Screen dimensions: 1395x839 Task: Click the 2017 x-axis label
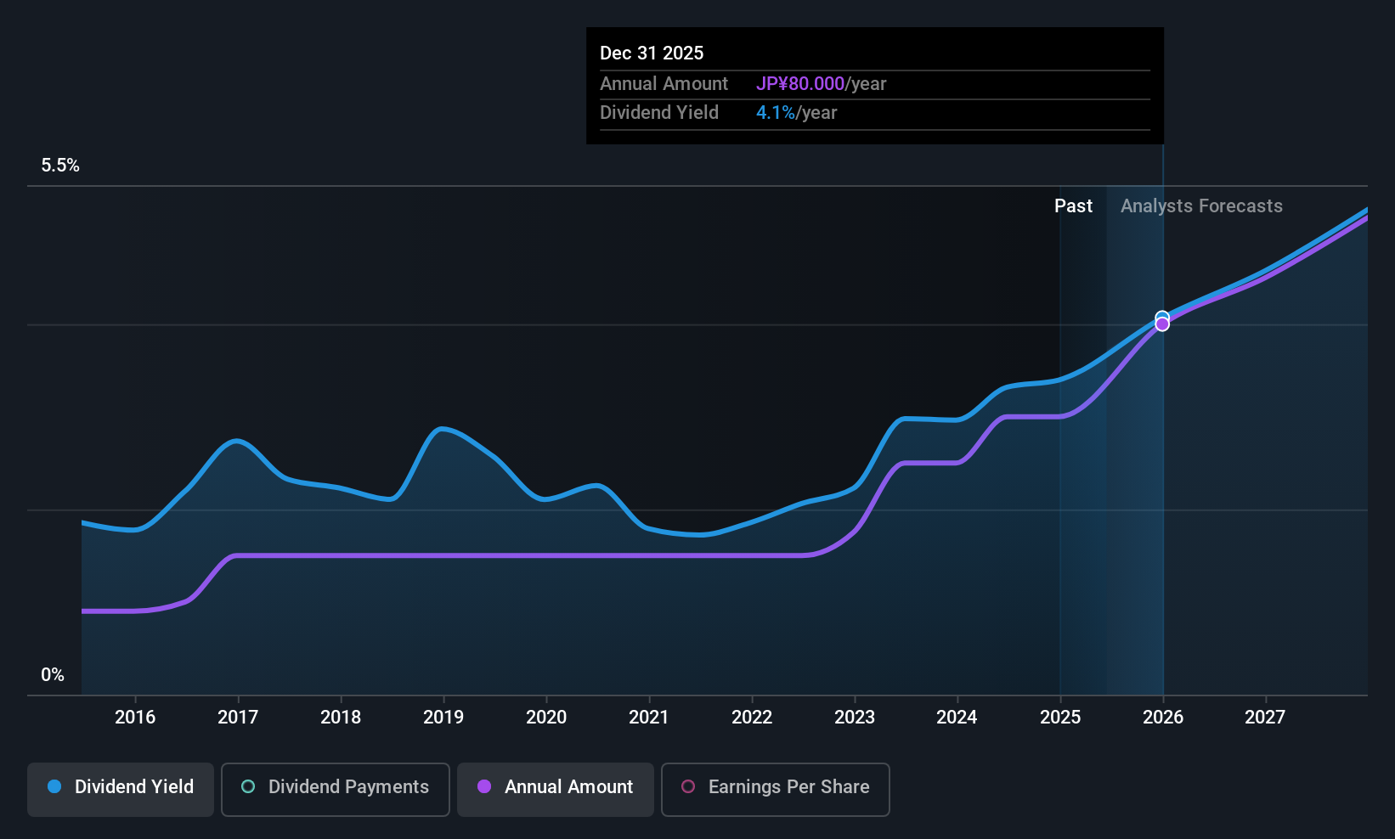click(238, 718)
